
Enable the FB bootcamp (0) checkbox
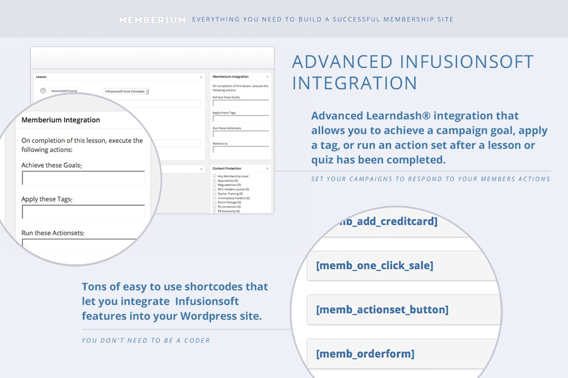(214, 211)
